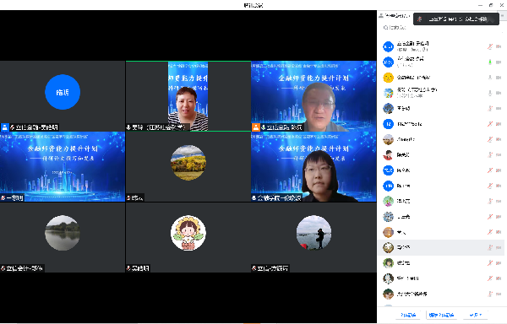Select the presentation-slide tile in middle-left

[63, 166]
